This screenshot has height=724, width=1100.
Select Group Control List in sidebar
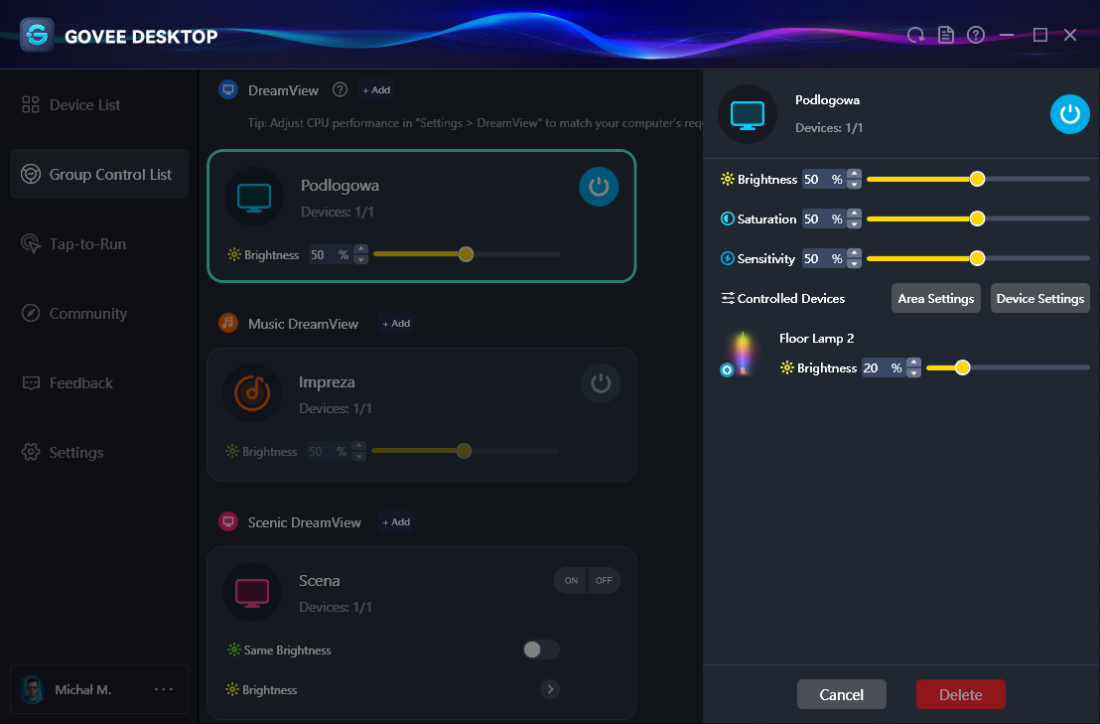coord(99,174)
